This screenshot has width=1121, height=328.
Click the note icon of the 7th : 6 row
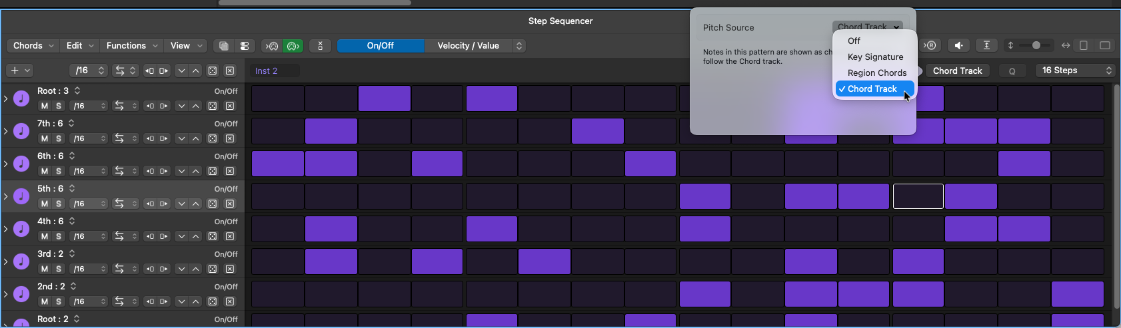(21, 131)
